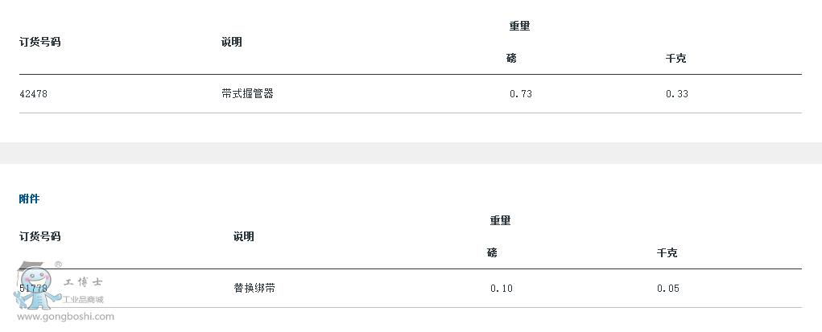
Task: Select order number 51778 in accessories
Action: coord(33,288)
